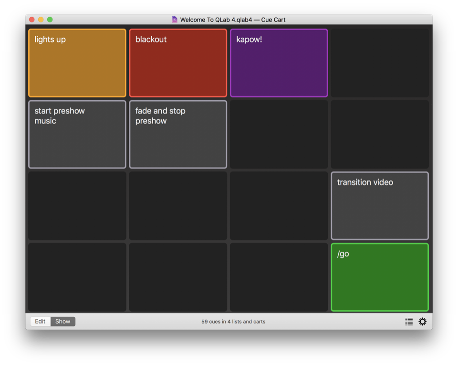Select empty cell left of "transition video"
458x366 pixels.
point(279,206)
